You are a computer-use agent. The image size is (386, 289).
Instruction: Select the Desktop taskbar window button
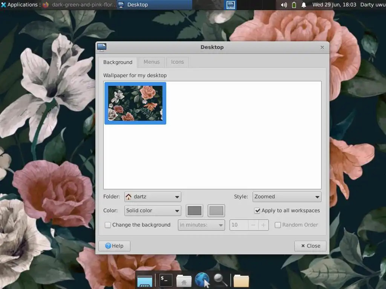(155, 5)
